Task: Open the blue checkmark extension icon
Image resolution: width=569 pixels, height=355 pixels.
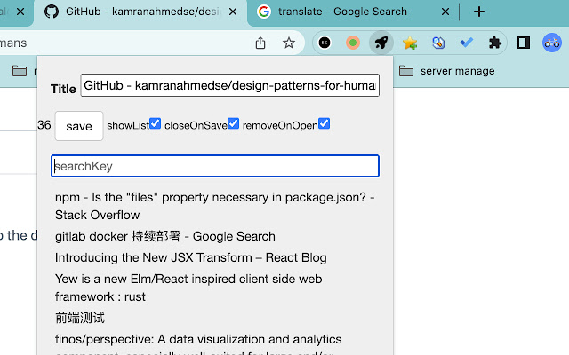Action: click(466, 43)
